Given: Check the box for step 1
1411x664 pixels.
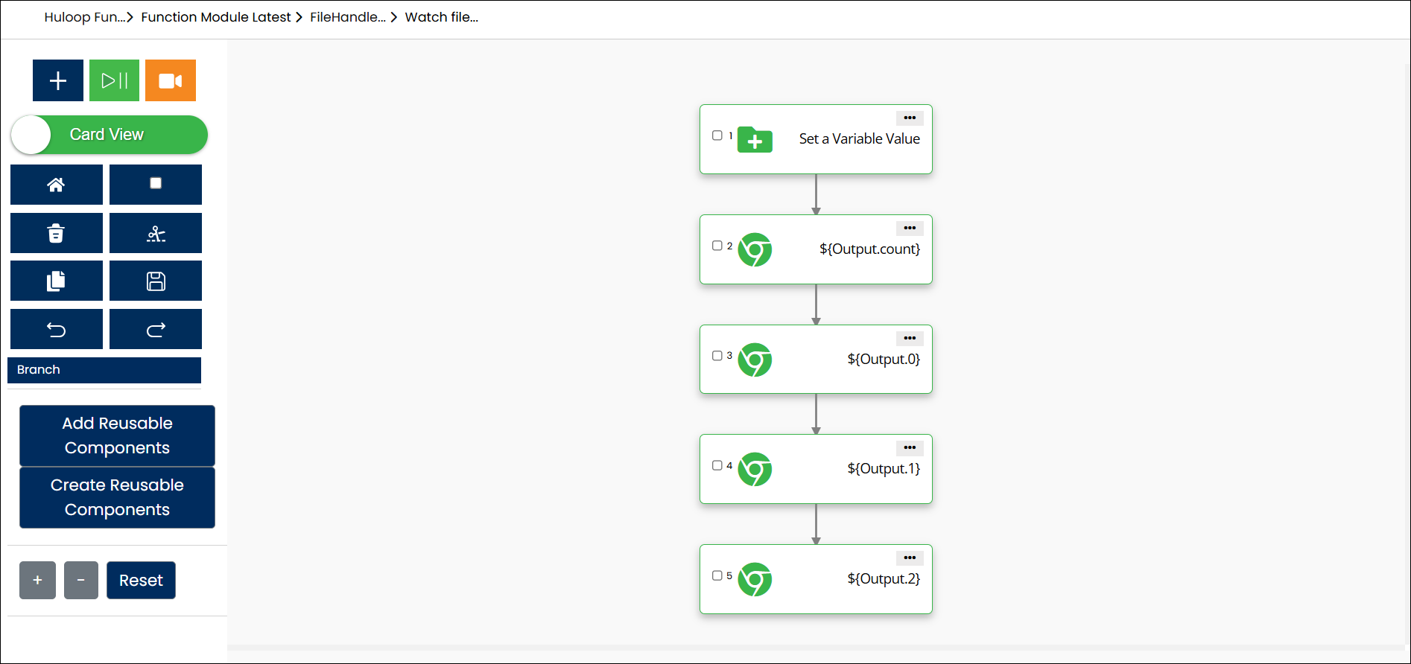Looking at the screenshot, I should [717, 135].
